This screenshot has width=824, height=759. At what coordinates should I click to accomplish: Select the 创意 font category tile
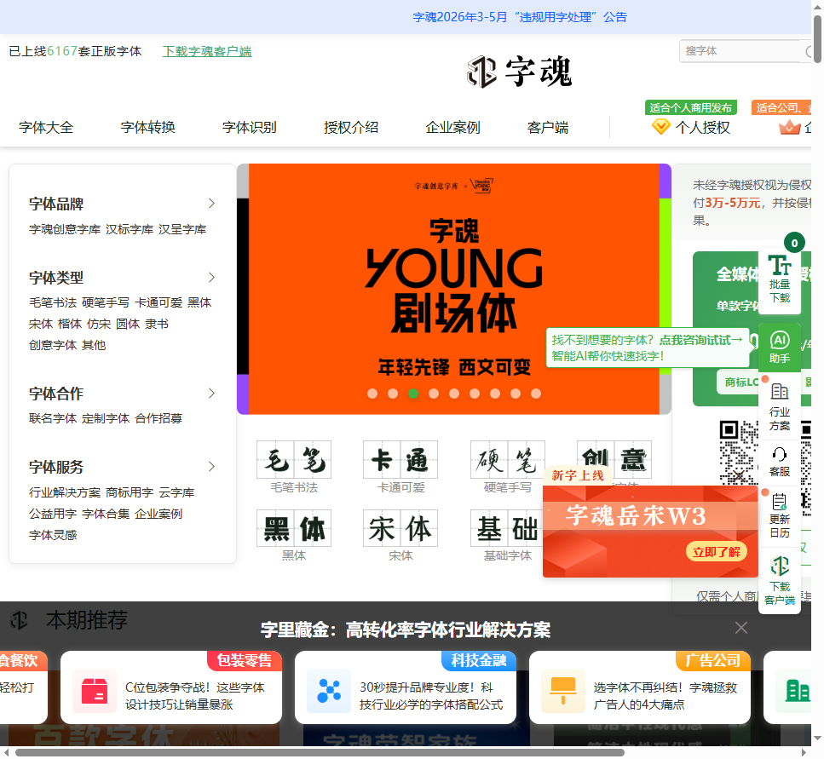point(614,460)
